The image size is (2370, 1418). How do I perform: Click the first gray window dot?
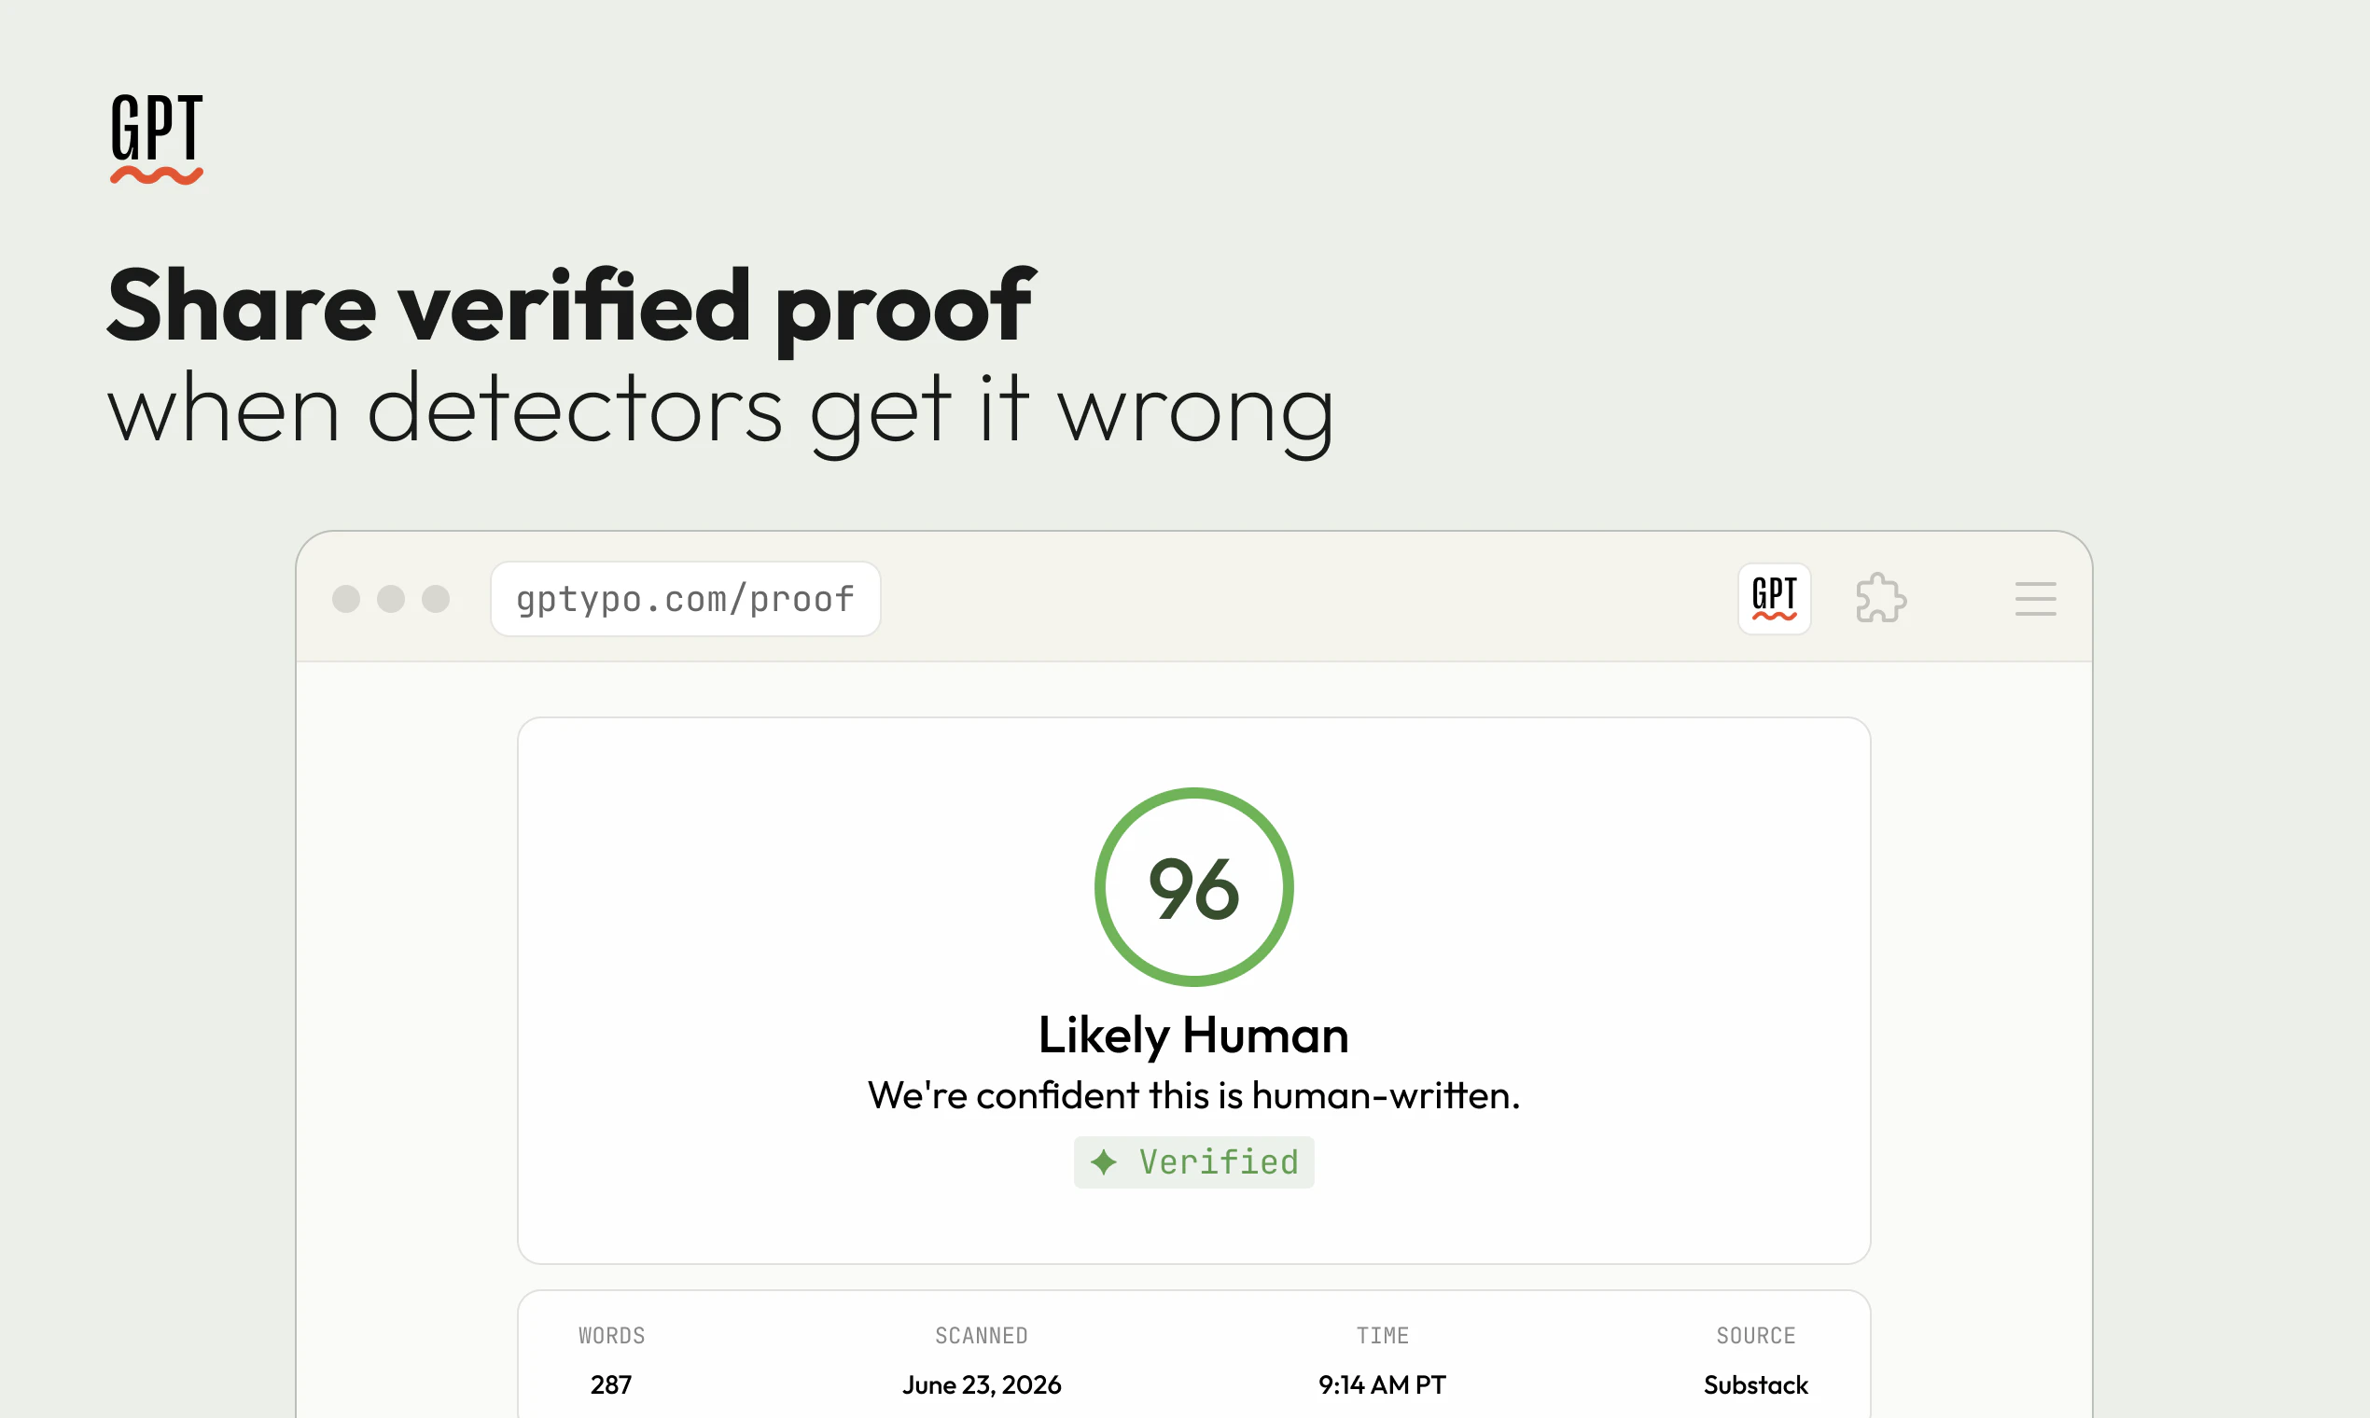click(x=346, y=599)
